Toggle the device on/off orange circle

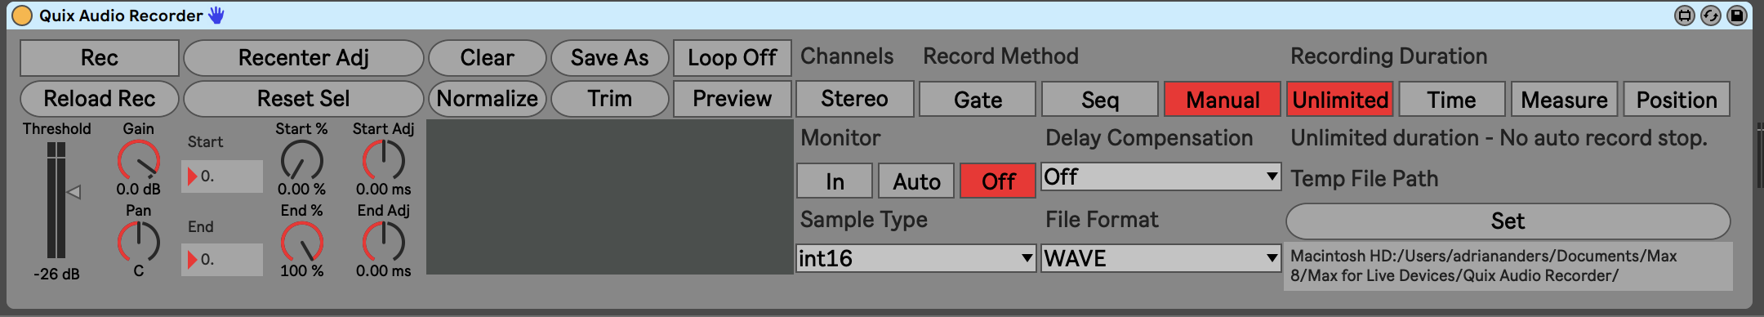(22, 16)
